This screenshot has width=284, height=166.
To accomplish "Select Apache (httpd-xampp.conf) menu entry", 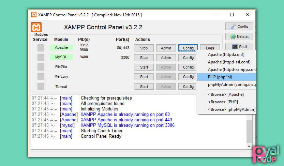I will (x=226, y=70).
